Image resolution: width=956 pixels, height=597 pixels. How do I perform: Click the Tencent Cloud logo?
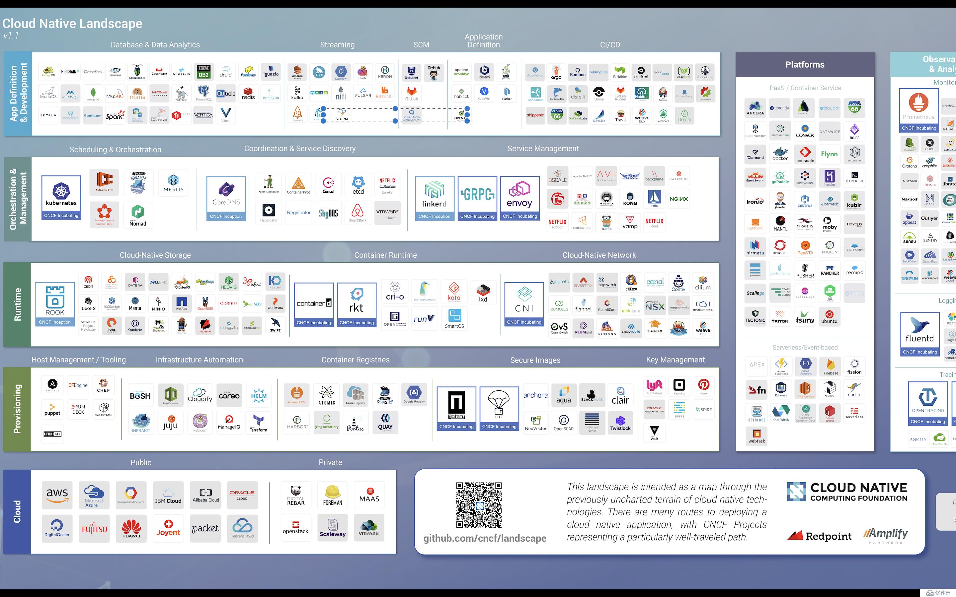coord(243,528)
